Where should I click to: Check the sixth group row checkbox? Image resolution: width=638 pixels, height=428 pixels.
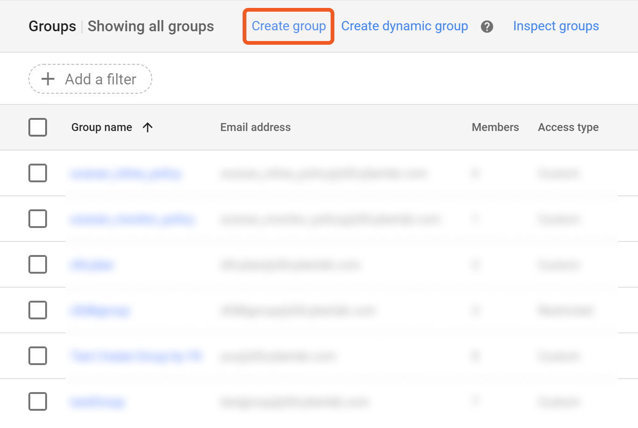(x=38, y=401)
